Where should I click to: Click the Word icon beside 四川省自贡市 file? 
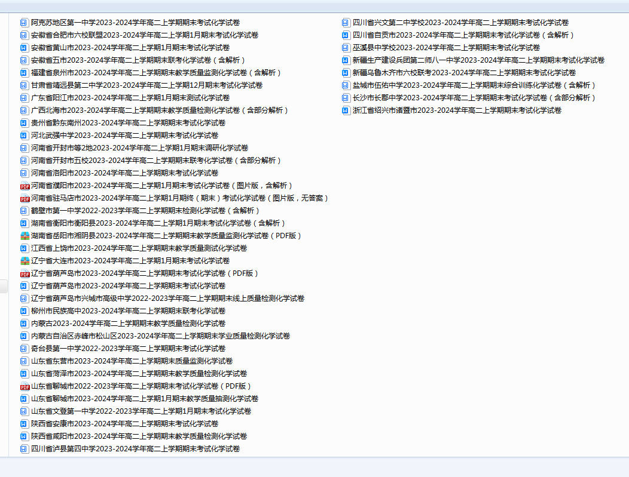click(x=346, y=35)
